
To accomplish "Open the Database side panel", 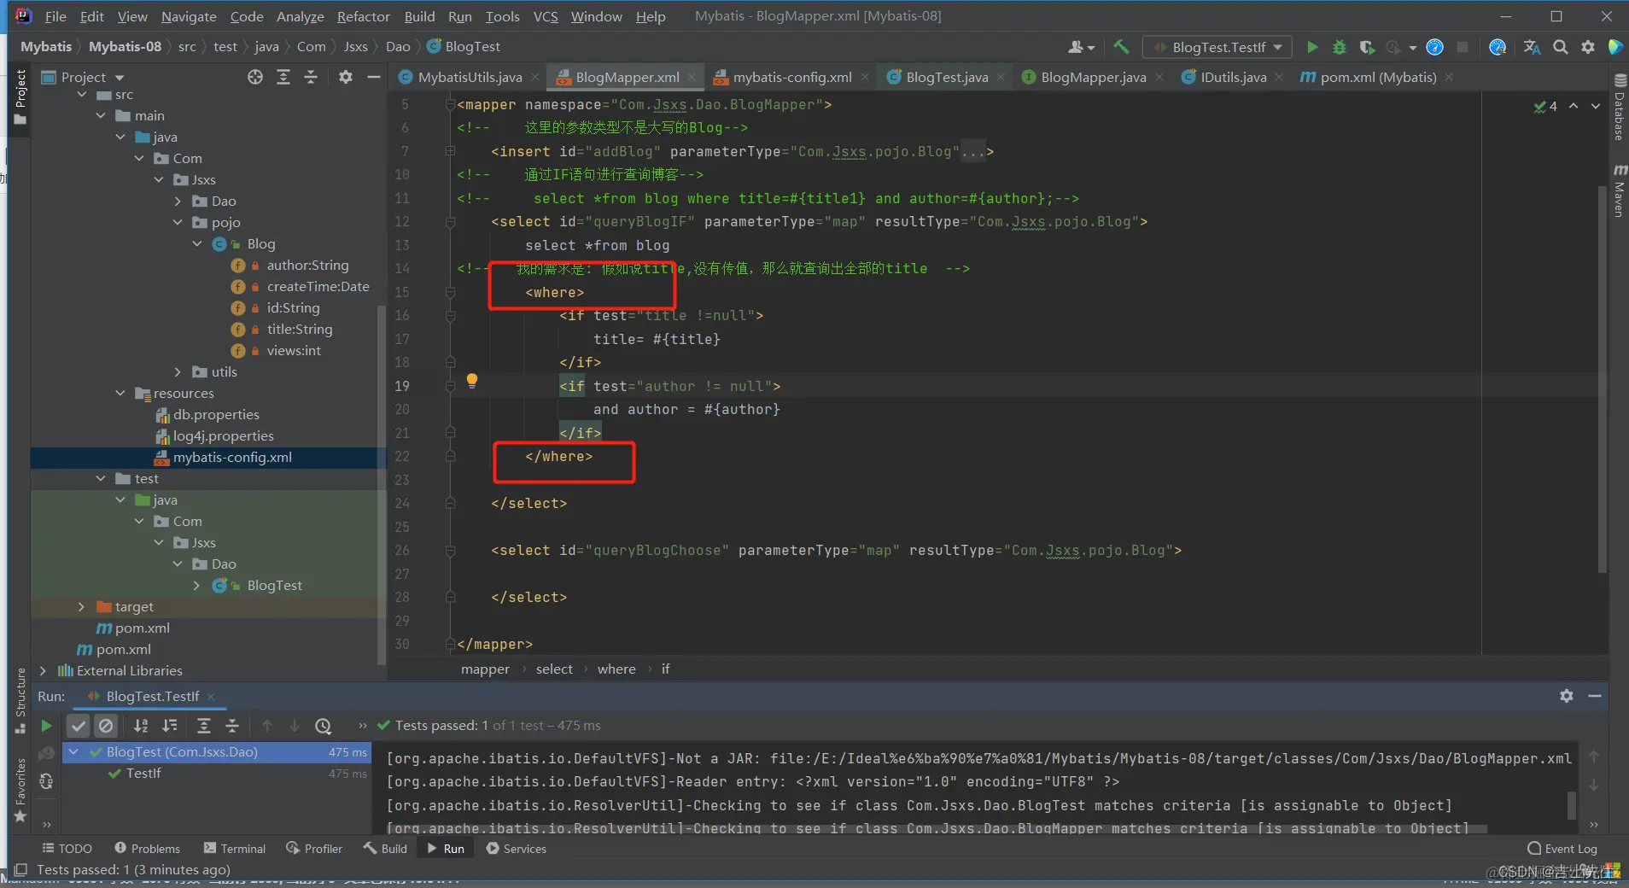I will tap(1619, 107).
